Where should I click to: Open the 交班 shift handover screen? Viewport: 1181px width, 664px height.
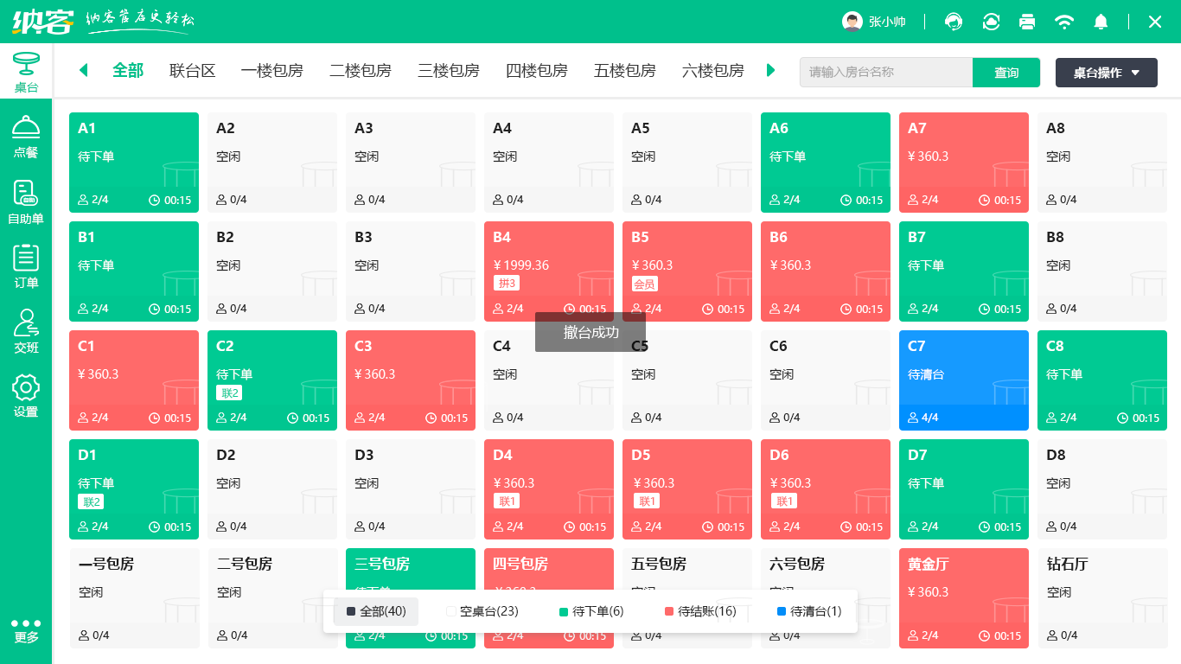[26, 327]
